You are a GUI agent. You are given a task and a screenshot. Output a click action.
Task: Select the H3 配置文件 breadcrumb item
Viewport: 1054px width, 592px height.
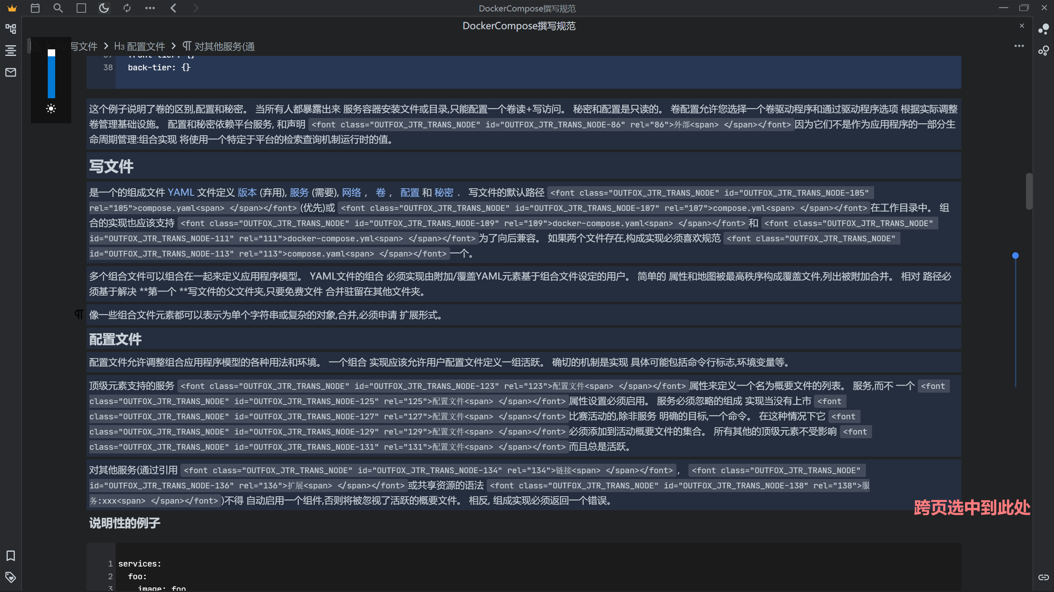point(140,46)
